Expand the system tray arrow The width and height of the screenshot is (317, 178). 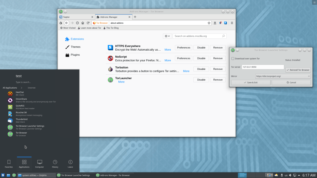[299, 175]
